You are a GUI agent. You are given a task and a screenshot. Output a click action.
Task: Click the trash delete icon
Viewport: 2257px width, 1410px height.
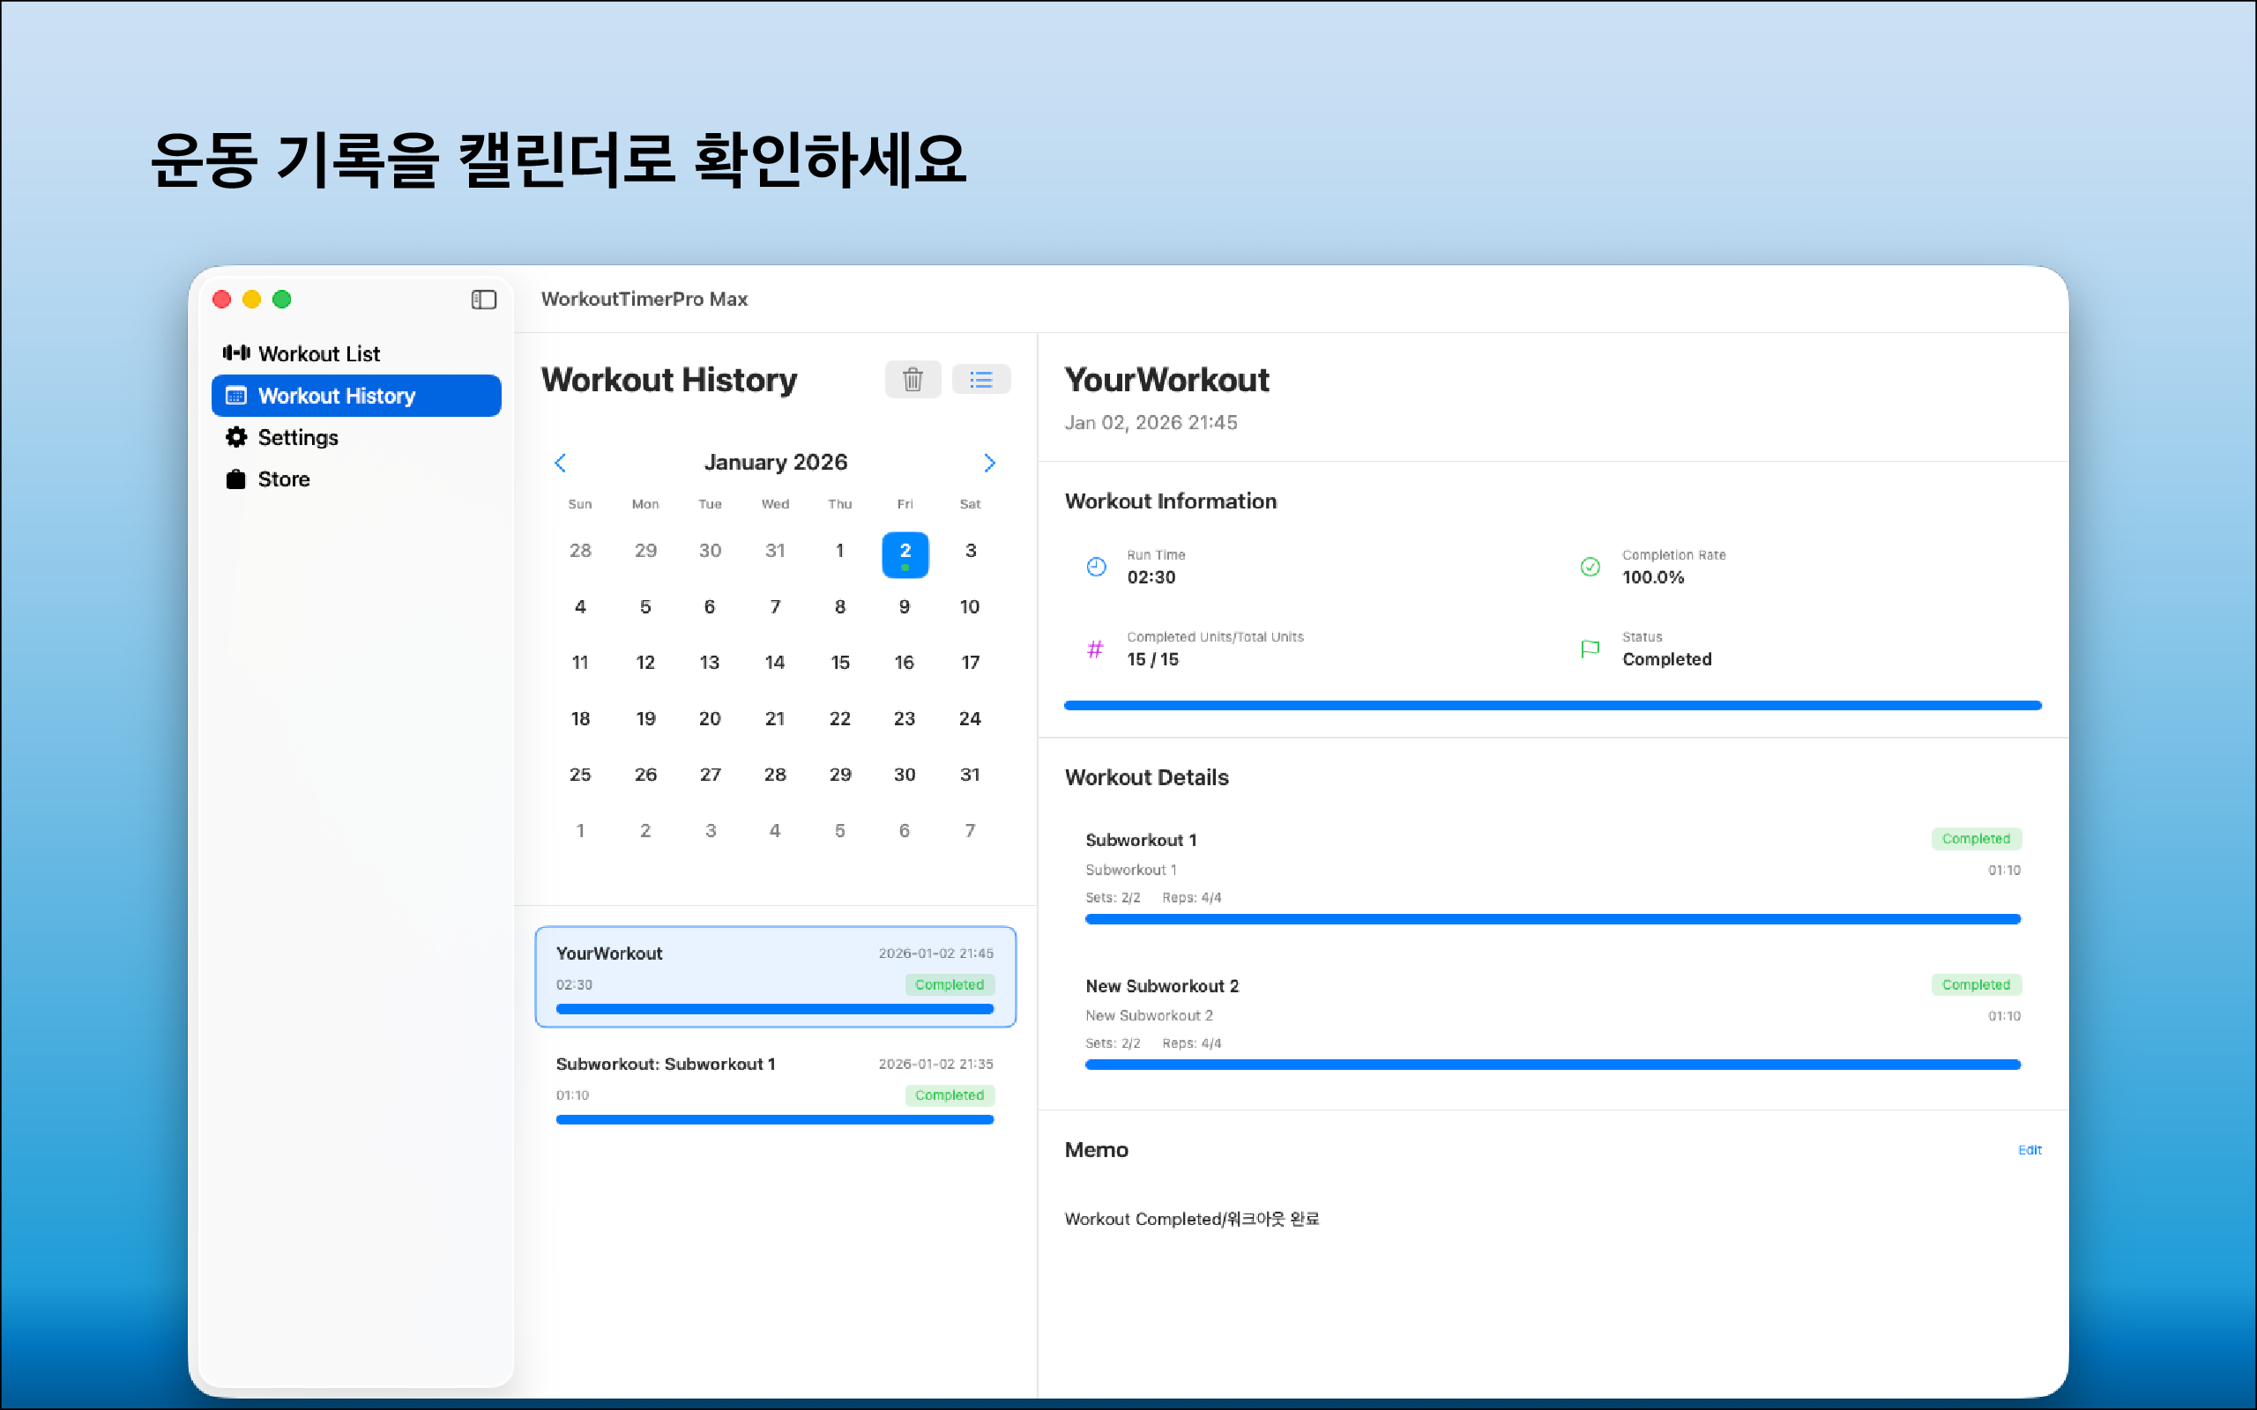[912, 380]
